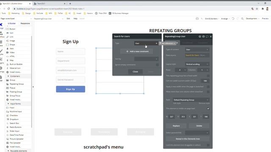
Task: Click Close in Search for Users popup
Action: tap(135, 72)
